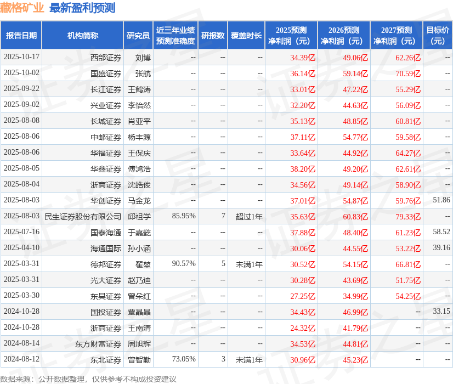Viewport: 453px width, 384px height.
Task: Click analyst name 刘博
Action: pyautogui.click(x=143, y=58)
